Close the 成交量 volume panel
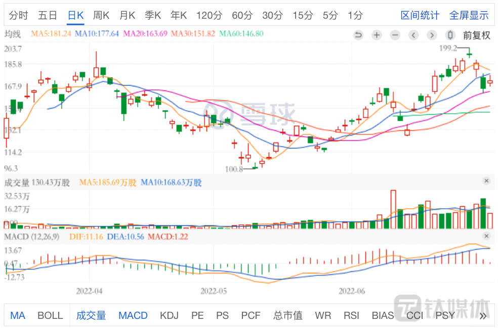Viewport: 499px width, 331px height. pyautogui.click(x=486, y=180)
